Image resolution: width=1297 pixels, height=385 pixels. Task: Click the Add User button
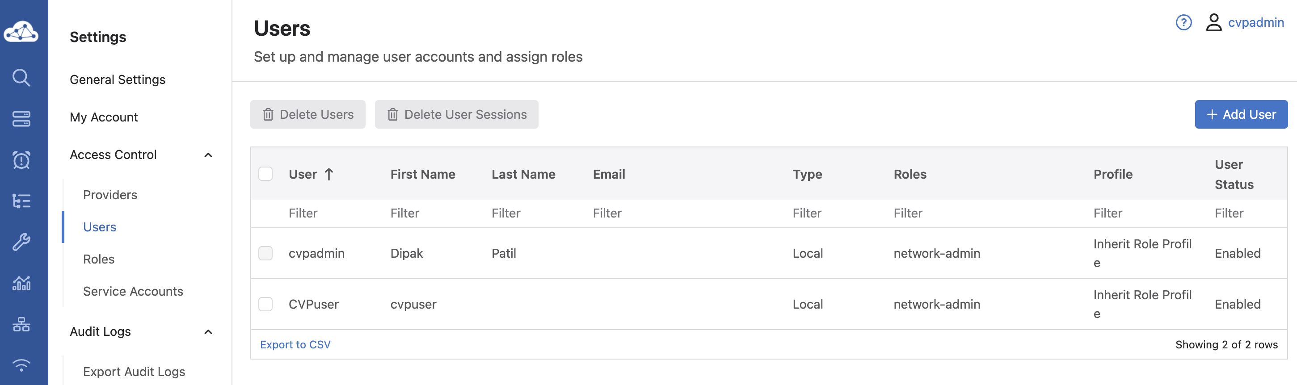(1241, 114)
